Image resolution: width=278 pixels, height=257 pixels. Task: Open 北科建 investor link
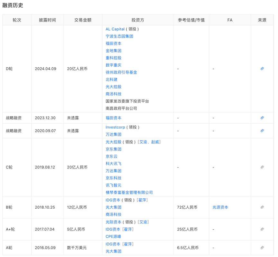click(x=112, y=80)
